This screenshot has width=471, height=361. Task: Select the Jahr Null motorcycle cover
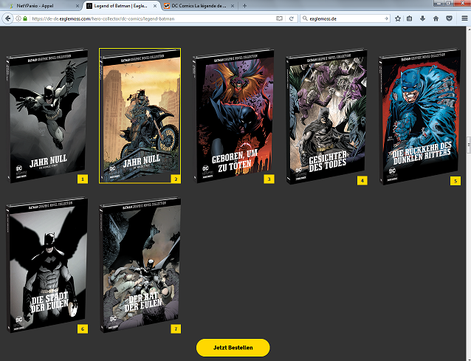[x=140, y=116]
